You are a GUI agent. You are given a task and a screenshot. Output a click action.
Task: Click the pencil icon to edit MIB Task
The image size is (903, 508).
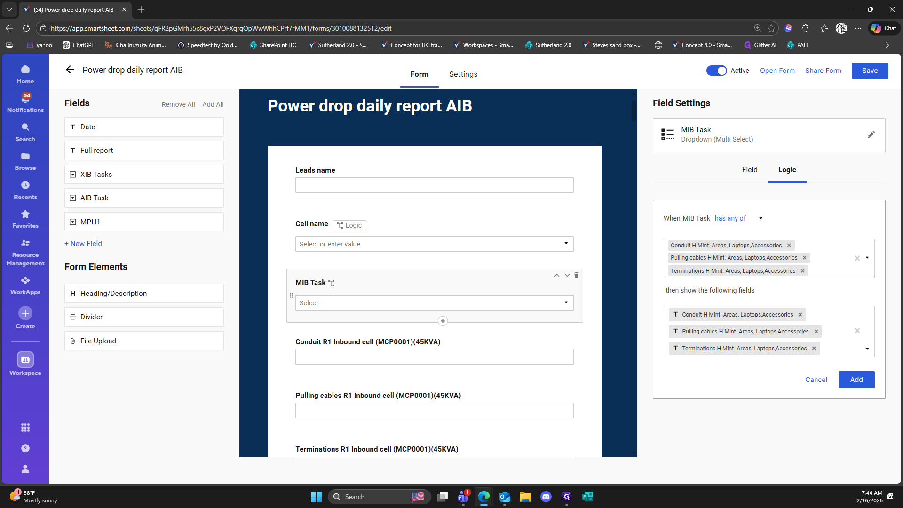(871, 135)
